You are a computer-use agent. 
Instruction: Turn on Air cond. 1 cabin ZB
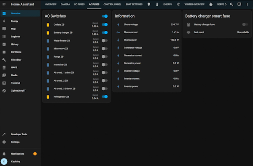tap(105, 72)
